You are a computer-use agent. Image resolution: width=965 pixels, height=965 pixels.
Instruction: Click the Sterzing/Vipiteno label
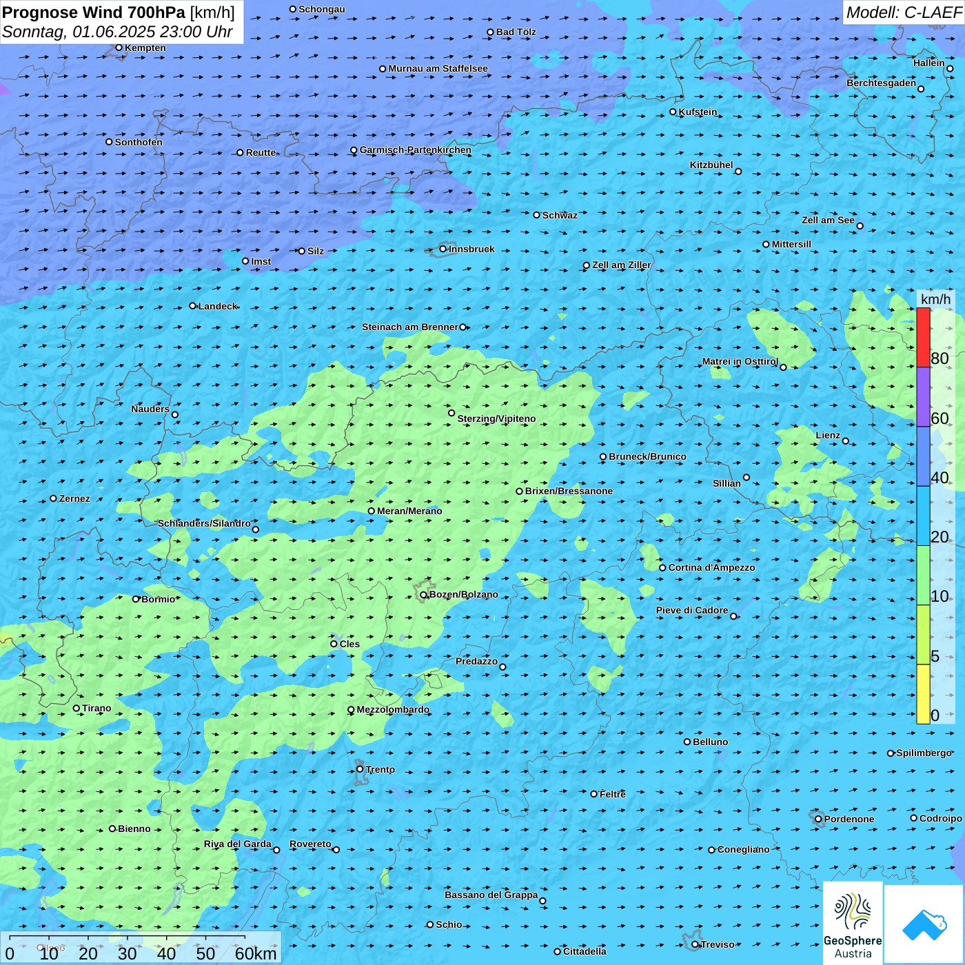496,418
